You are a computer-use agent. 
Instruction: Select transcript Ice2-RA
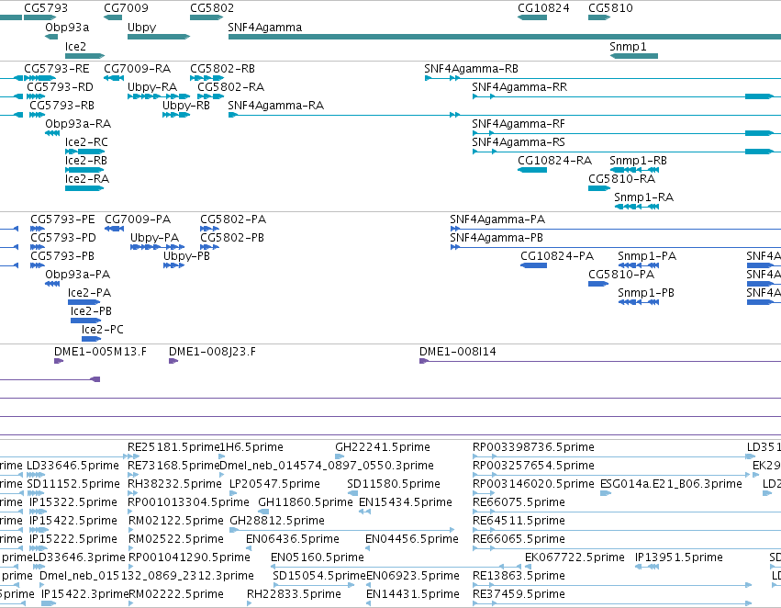(x=86, y=179)
